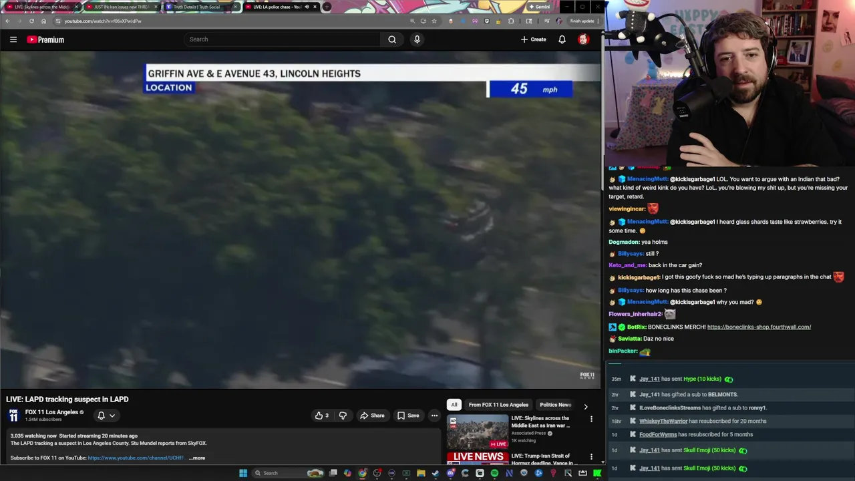The height and width of the screenshot is (481, 855).
Task: Click the taskbar Search box
Action: [x=288, y=473]
